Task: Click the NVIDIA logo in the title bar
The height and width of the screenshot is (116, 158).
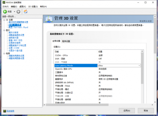Action: [x=4, y=3]
